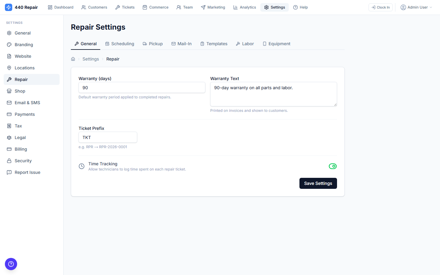Click the 440 Repair lightning bolt logo
Screen dimensions: 440x275
[9, 7]
